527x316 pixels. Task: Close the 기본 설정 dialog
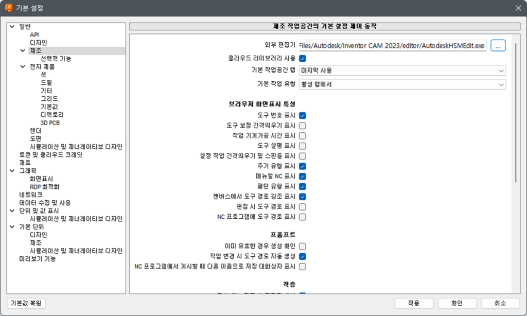(x=518, y=8)
